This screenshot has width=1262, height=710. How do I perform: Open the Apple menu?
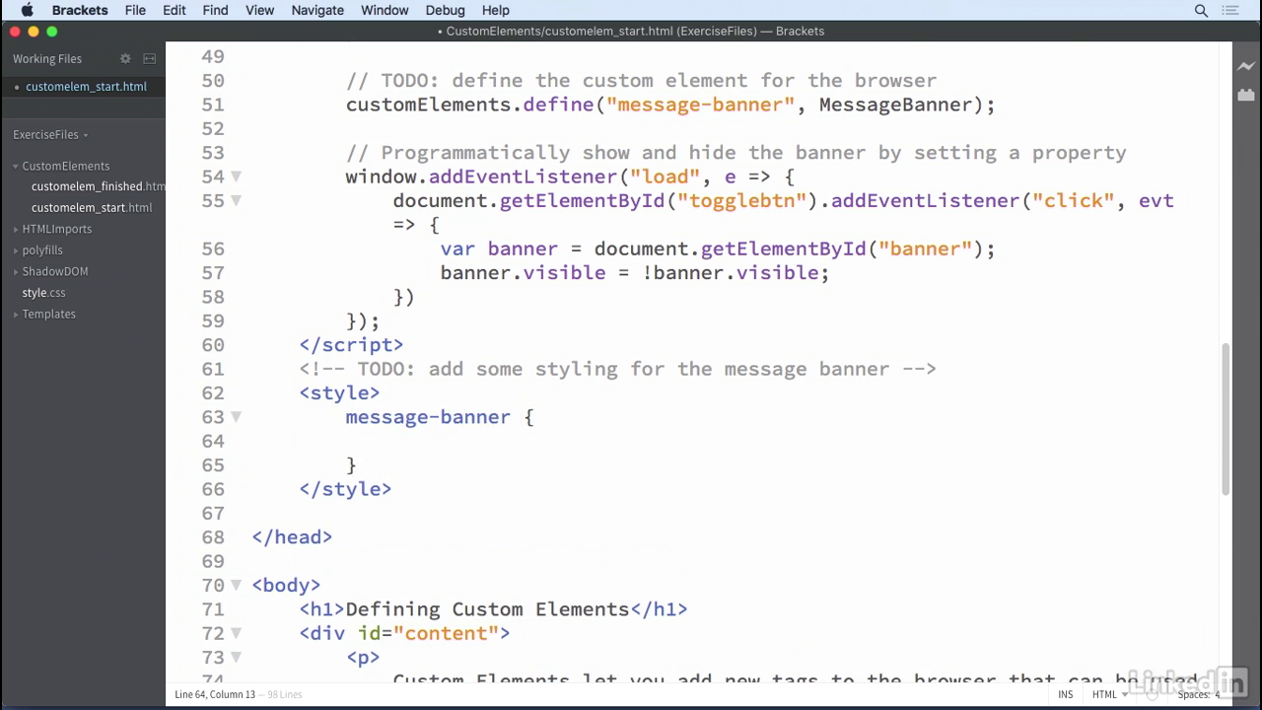27,10
